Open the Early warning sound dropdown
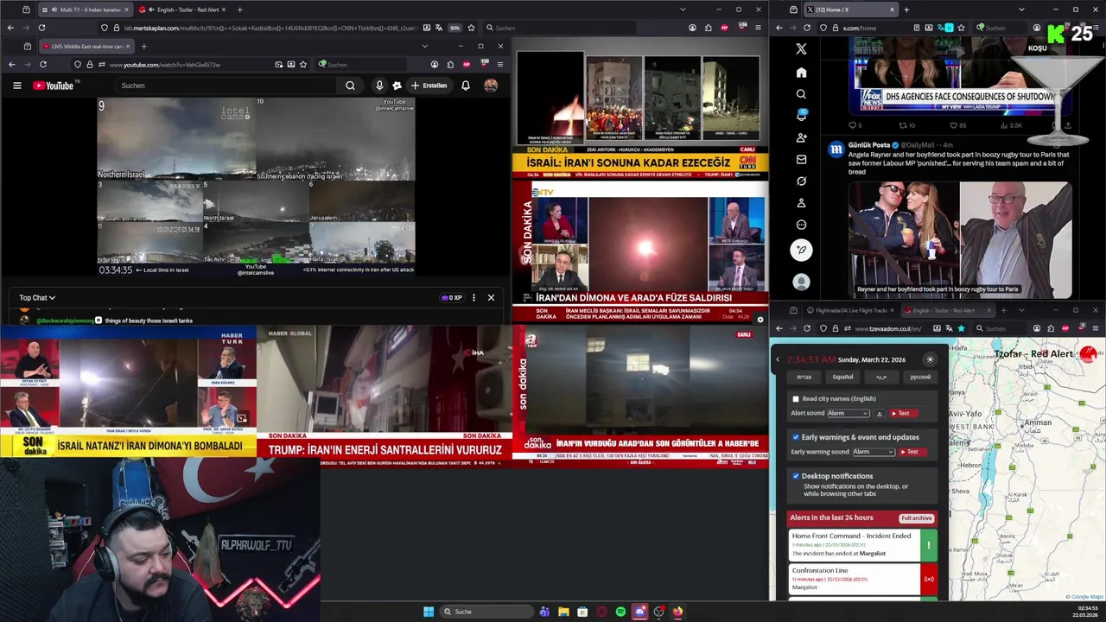Screen dimensions: 1106x622 pyautogui.click(x=874, y=452)
